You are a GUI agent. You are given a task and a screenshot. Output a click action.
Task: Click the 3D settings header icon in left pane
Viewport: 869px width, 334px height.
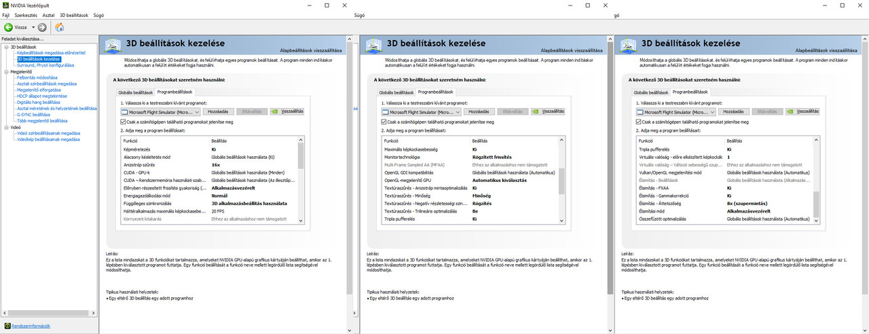112,46
